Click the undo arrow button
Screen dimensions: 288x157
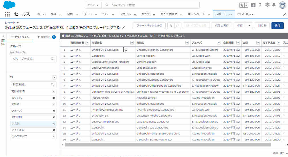[x=171, y=26]
